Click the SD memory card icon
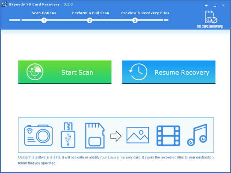The width and height of the screenshot is (231, 173). click(x=95, y=136)
